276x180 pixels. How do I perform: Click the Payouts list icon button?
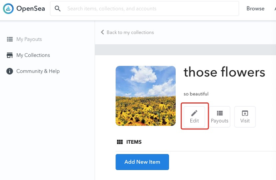[x=220, y=117]
